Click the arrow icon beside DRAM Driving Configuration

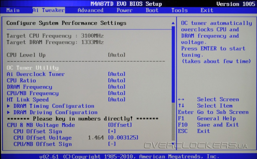(x=8, y=112)
